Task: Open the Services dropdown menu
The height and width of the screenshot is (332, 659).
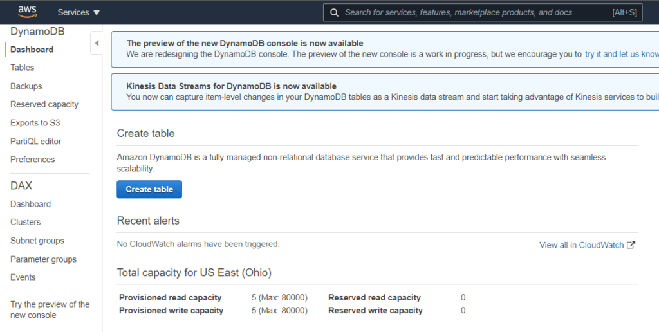Action: [x=79, y=13]
